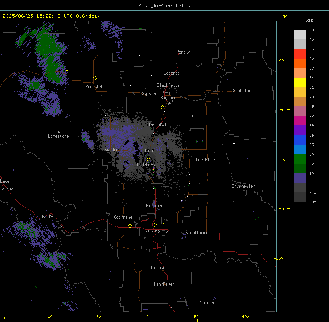Click the 100 tick on the horizontal axis
329x322 pixels.
coord(245,317)
